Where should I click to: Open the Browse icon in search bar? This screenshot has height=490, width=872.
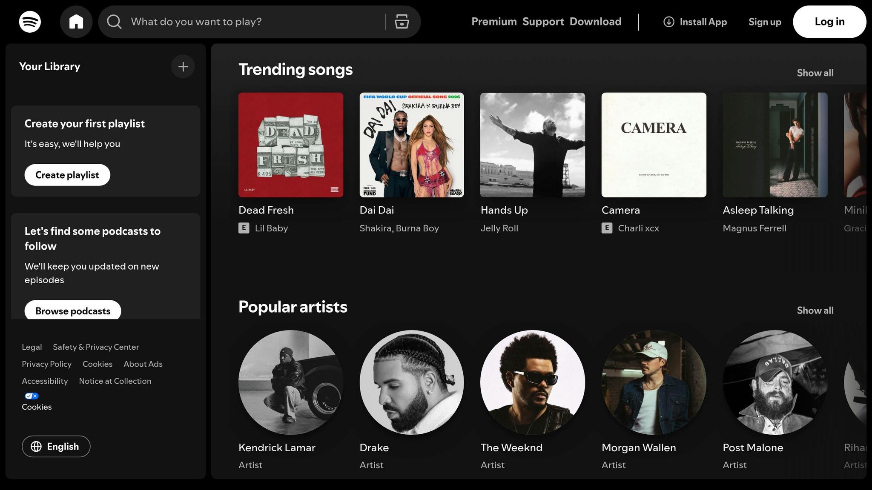tap(402, 22)
